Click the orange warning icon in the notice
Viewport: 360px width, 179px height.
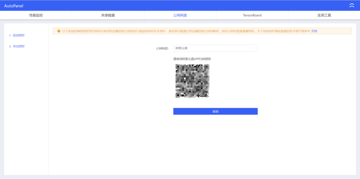59,31
